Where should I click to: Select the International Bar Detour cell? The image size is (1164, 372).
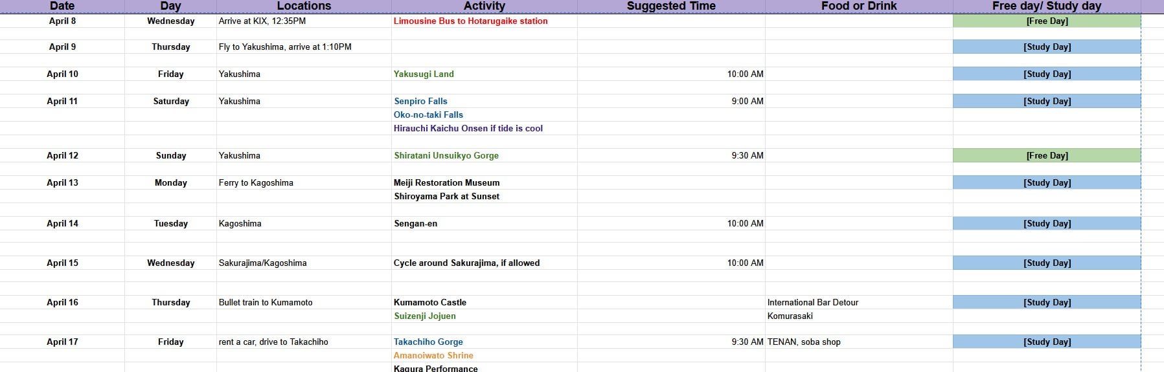(x=859, y=302)
